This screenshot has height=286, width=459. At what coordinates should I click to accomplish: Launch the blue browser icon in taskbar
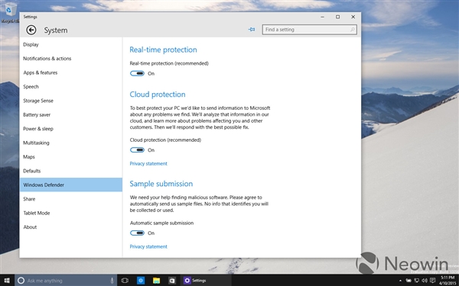coord(141,281)
